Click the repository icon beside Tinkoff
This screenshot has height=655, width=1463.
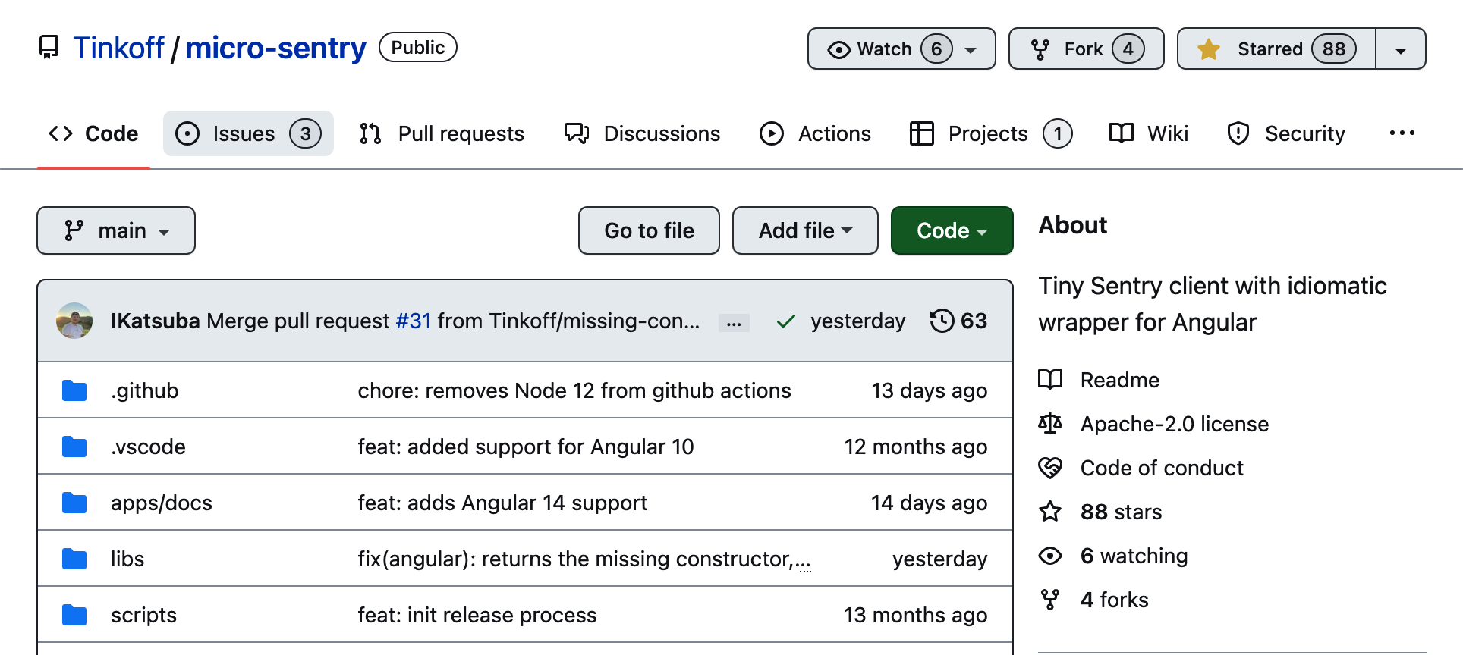point(49,48)
